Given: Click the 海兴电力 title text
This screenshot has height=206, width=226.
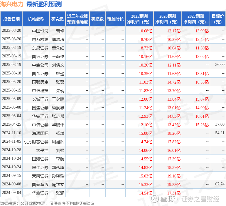Looking at the screenshot, I should pos(12,4).
